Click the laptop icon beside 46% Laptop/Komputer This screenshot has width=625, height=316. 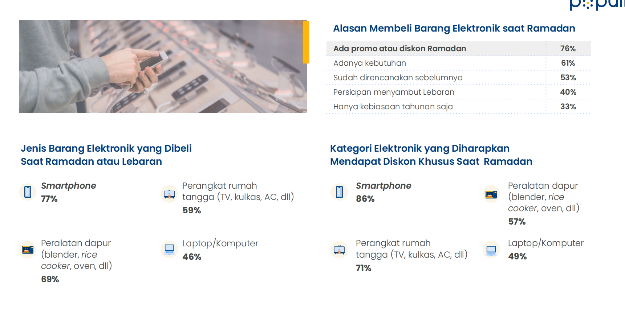pyautogui.click(x=169, y=249)
